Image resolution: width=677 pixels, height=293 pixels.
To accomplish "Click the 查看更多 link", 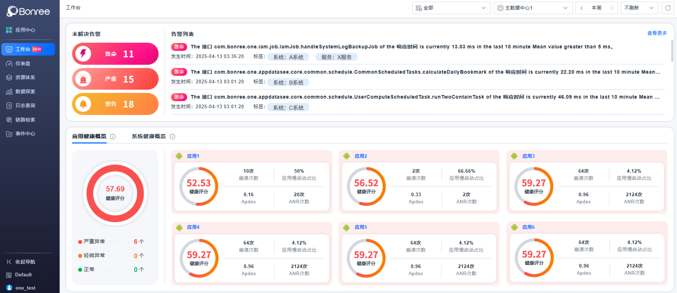I will click(657, 33).
